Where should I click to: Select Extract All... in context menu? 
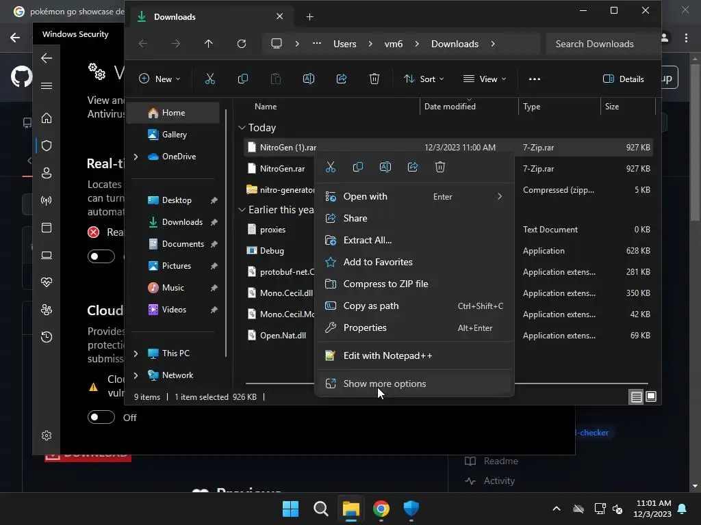click(x=414, y=240)
